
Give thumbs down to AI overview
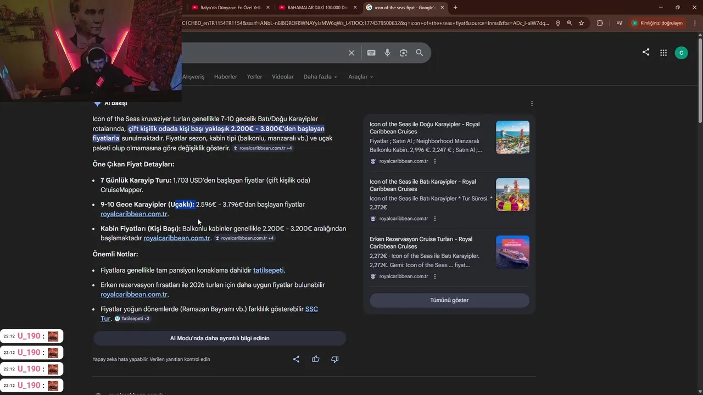click(335, 359)
